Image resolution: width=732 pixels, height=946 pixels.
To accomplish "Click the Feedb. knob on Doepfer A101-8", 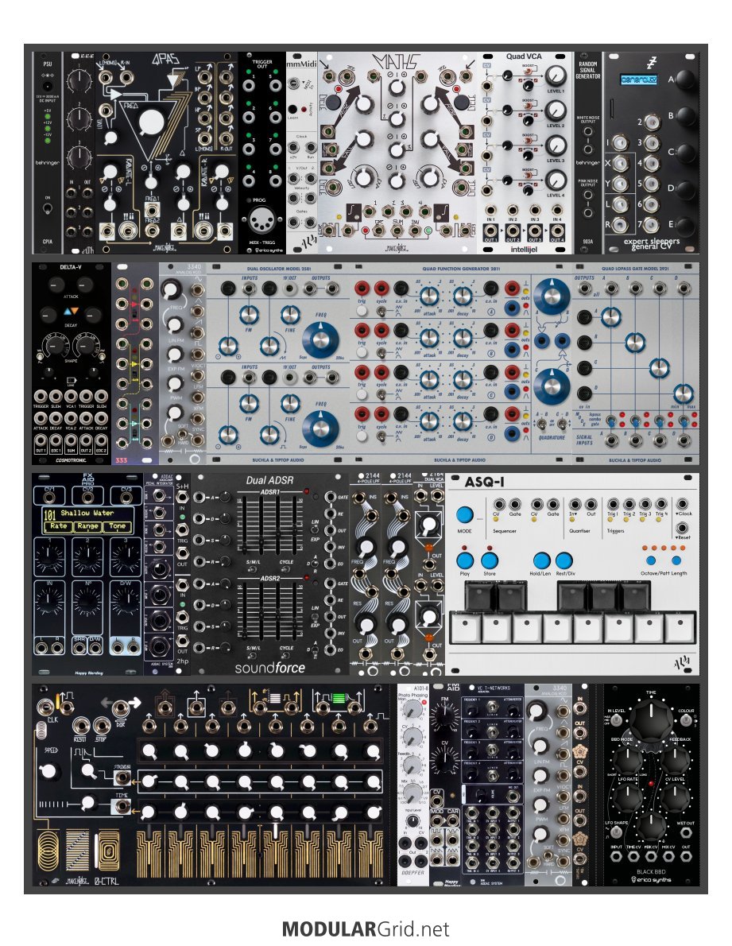I will 412,764.
